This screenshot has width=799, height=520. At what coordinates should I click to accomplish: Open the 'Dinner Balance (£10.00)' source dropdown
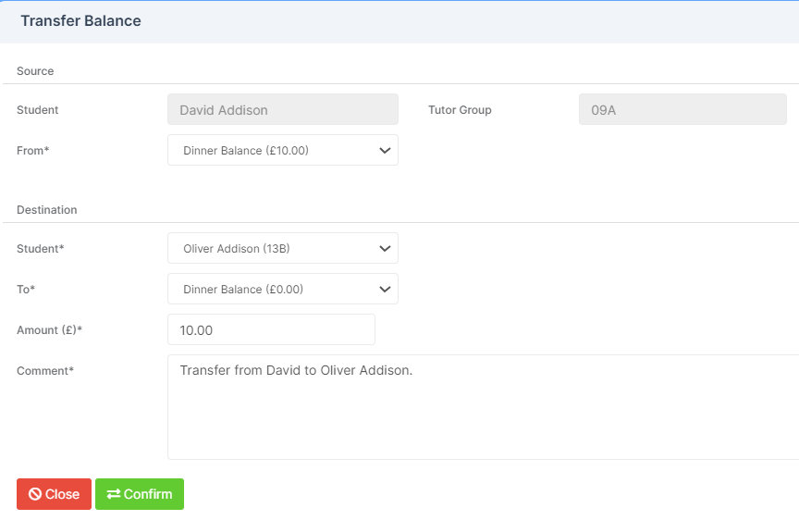[283, 151]
